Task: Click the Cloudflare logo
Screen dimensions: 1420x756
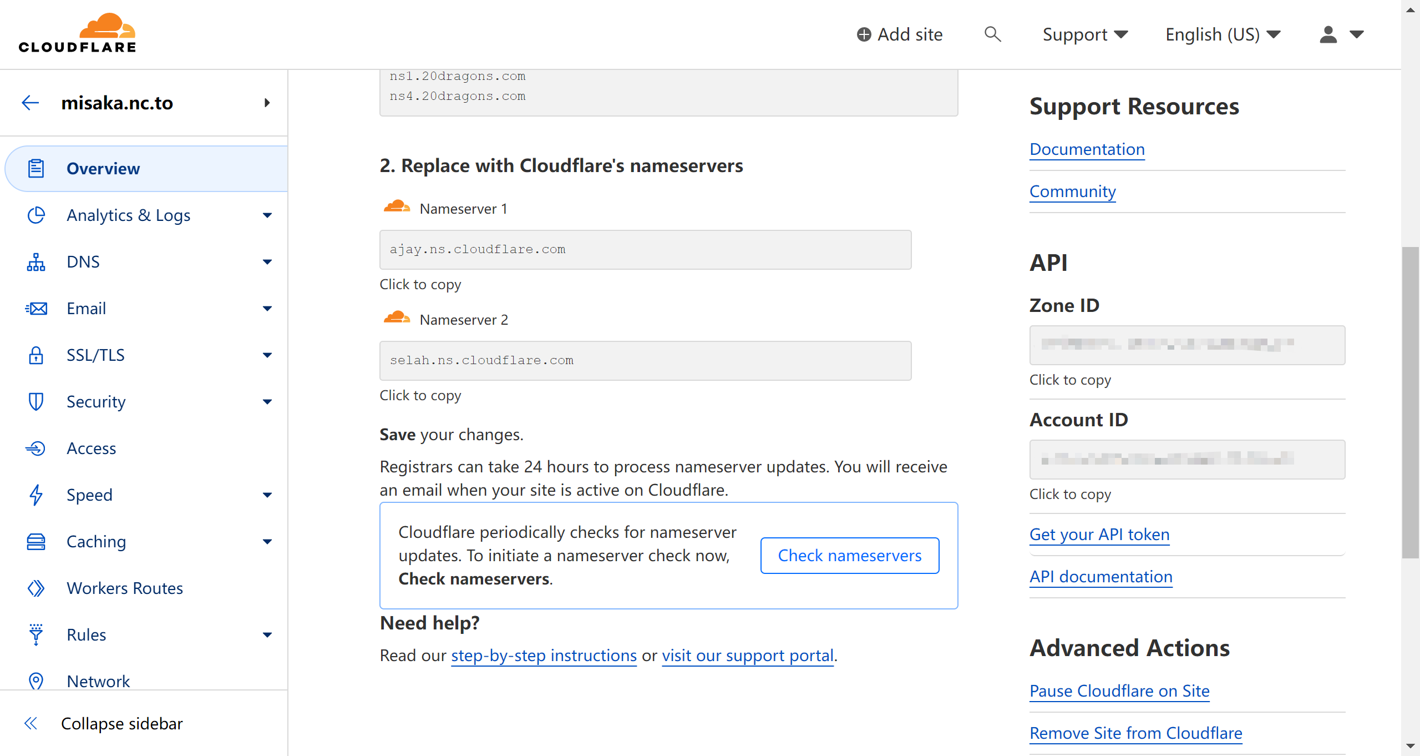Action: (77, 33)
